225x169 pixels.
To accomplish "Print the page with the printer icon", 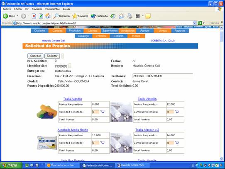I will pyautogui.click(x=130, y=16).
